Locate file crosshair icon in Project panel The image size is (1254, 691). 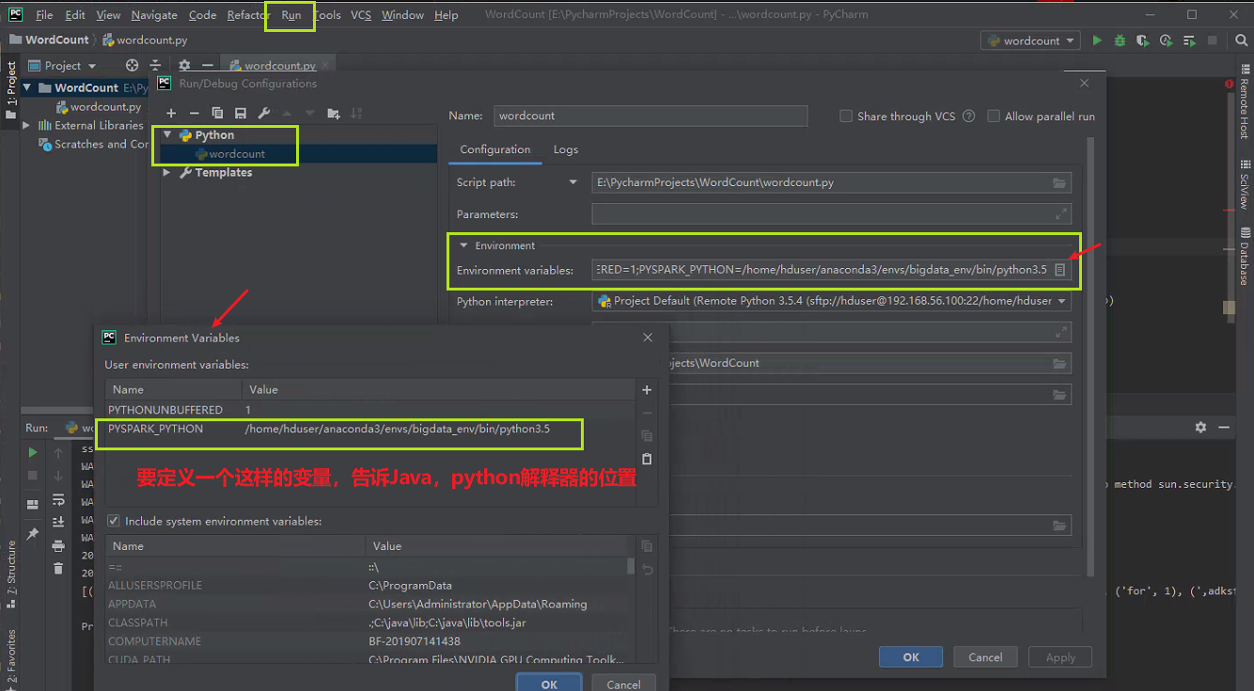click(x=132, y=66)
